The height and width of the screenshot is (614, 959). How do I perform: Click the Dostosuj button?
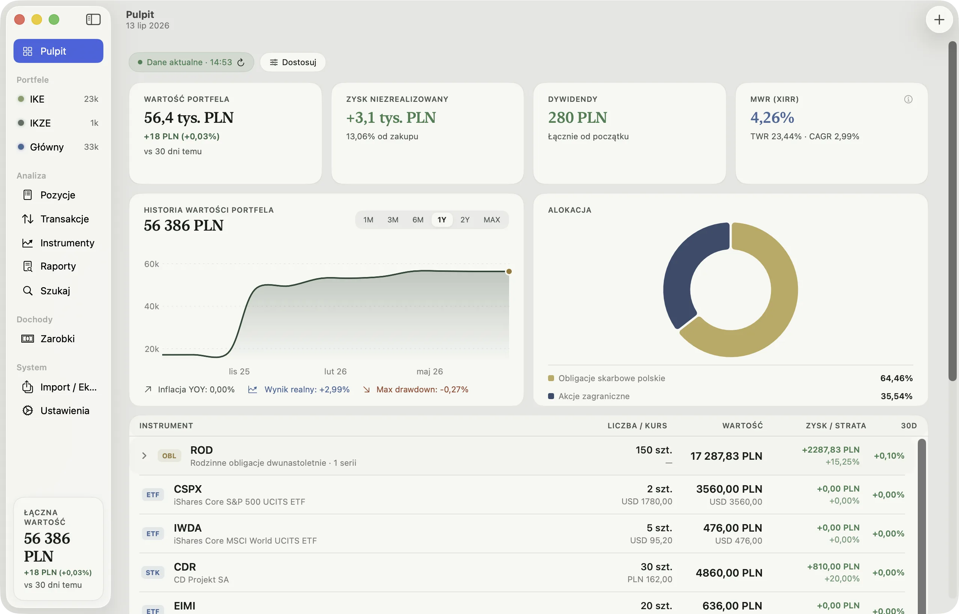tap(293, 62)
